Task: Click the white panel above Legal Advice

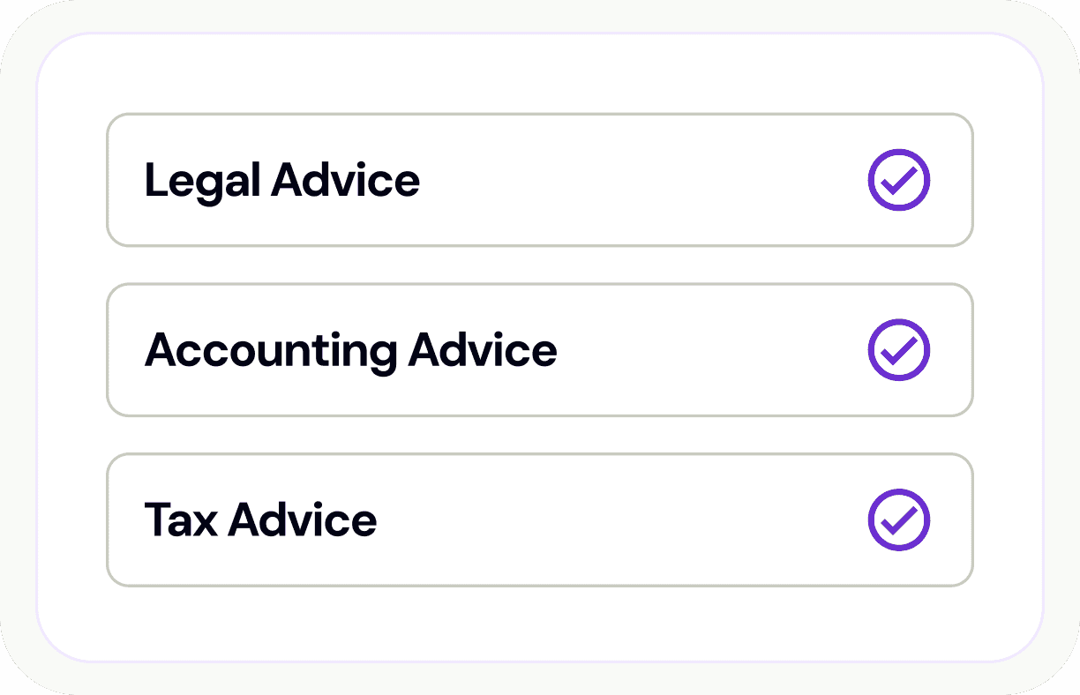Action: coord(538,75)
